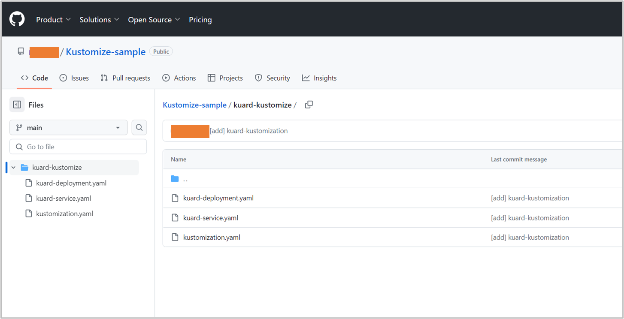Screen dimensions: 624x319
Task: Collapse the Files side panel icon
Action: point(17,105)
